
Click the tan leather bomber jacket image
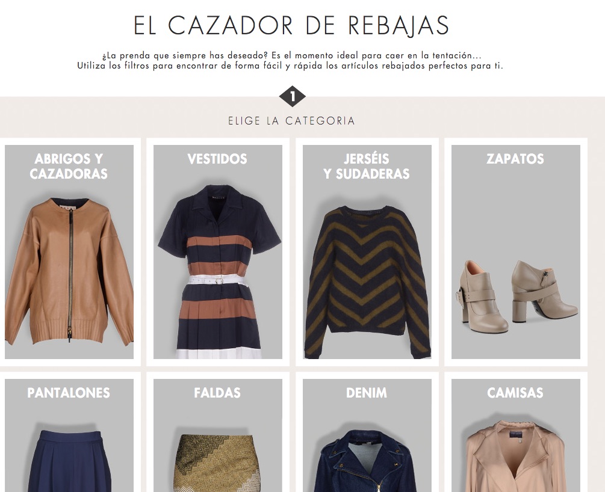click(69, 271)
